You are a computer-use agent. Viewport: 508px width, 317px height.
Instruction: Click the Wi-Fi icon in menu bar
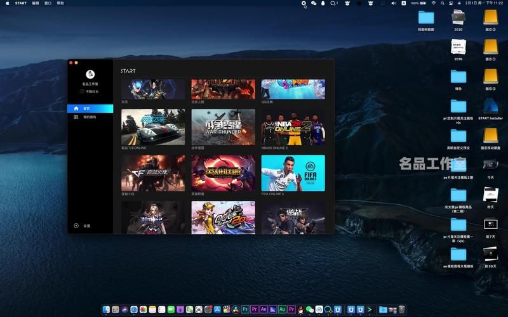[434, 3]
